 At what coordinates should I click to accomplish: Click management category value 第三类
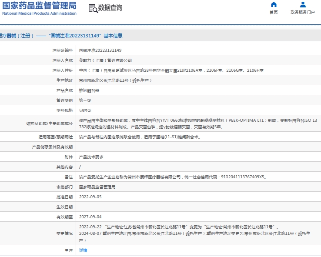[85, 100]
